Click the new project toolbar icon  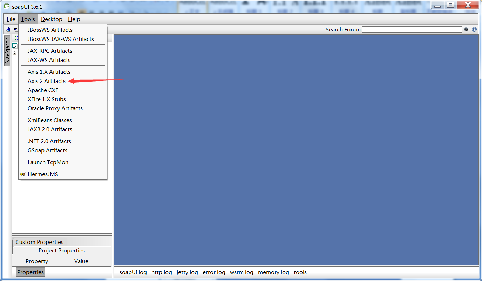[8, 29]
